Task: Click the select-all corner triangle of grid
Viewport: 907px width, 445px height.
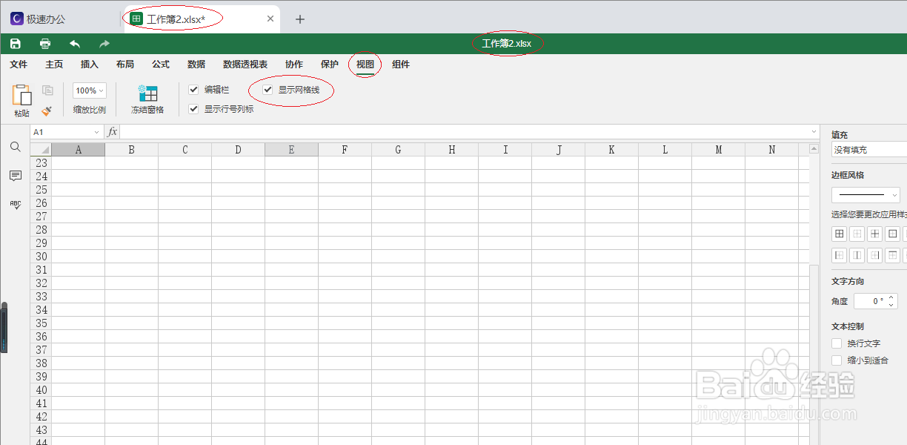Action: click(x=41, y=150)
